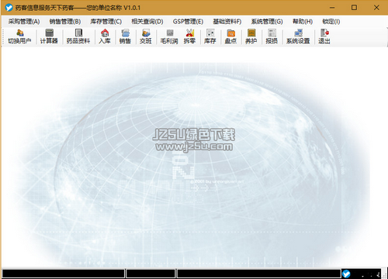Click the 退出 exit toolbar button

(x=324, y=36)
